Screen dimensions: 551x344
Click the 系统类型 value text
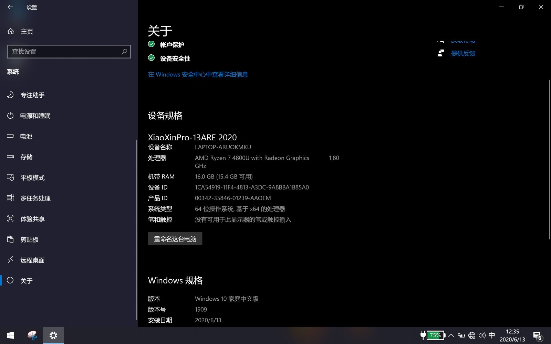pyautogui.click(x=240, y=209)
